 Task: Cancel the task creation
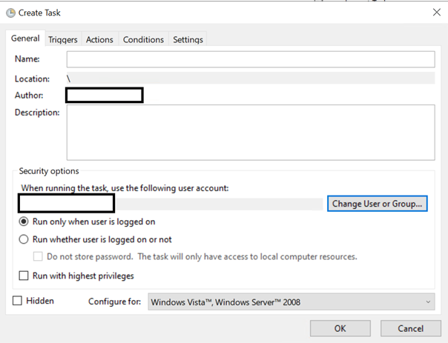pos(410,328)
